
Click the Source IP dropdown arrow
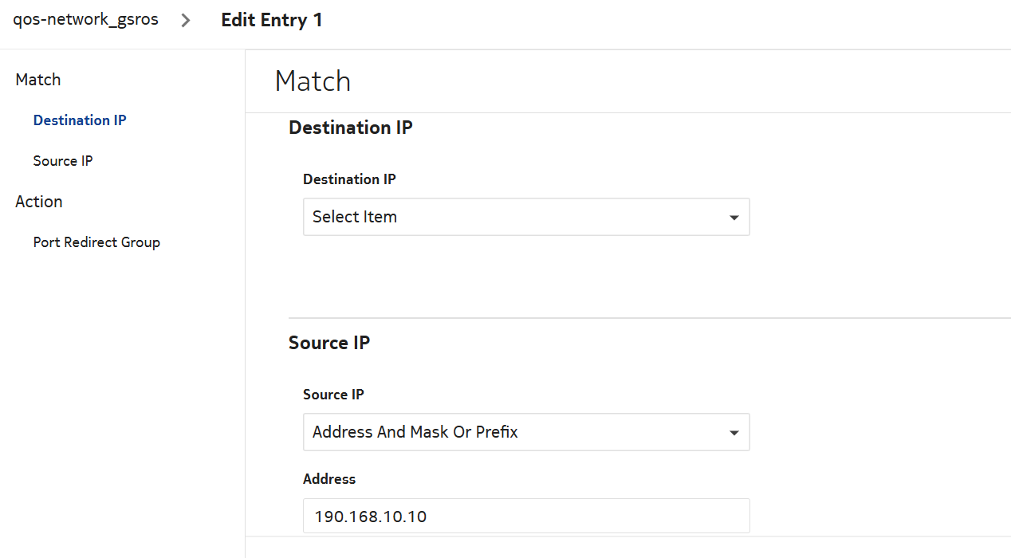point(734,433)
